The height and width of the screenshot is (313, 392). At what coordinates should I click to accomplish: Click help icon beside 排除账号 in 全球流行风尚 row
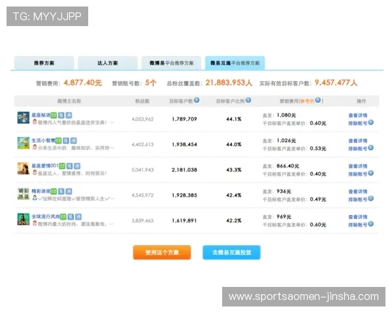[370, 224]
